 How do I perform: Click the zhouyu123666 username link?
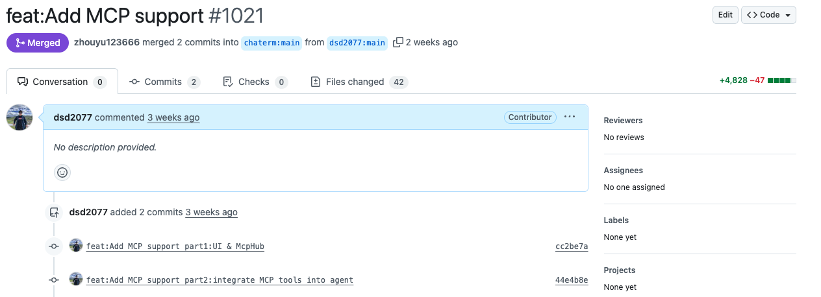click(x=107, y=42)
